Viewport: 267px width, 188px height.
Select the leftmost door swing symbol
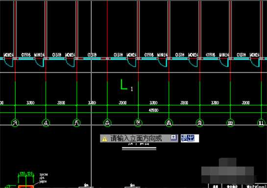pos(8,63)
